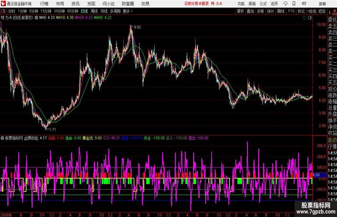337x217 pixels.
Task: Click the 统计 toolbar button
Action: click(x=271, y=11)
